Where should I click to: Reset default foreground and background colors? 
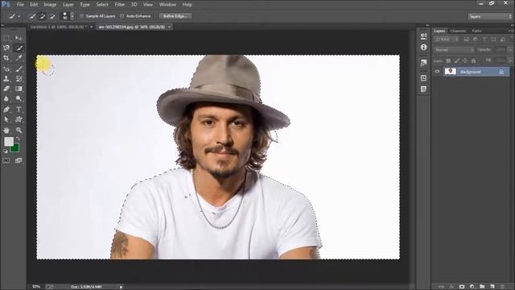coord(6,151)
